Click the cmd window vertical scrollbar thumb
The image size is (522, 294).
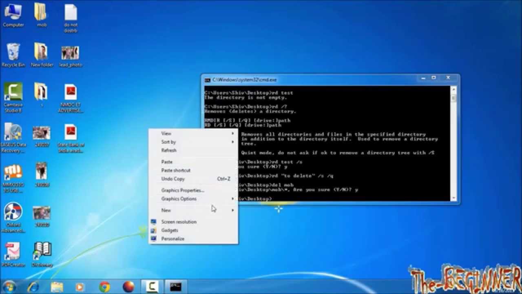pyautogui.click(x=453, y=98)
